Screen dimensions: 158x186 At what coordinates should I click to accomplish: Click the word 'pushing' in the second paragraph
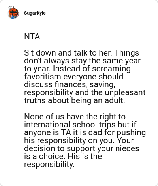coord(131,133)
